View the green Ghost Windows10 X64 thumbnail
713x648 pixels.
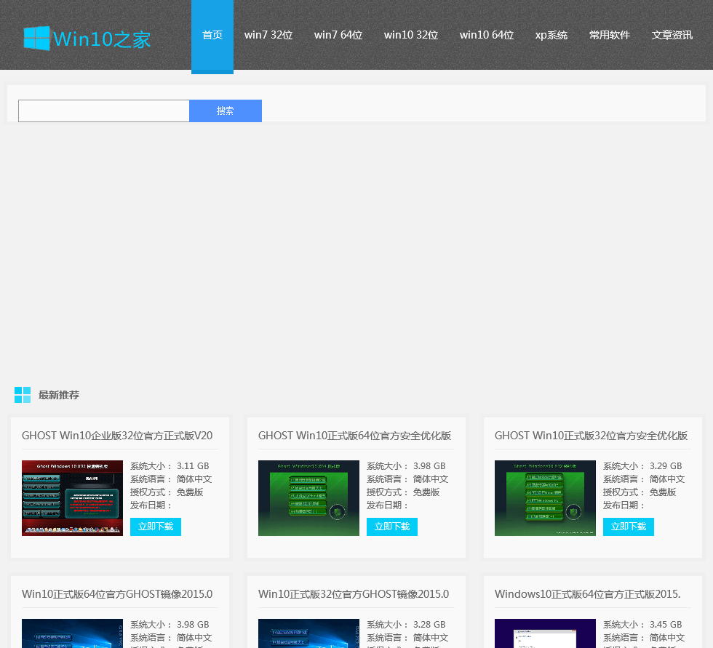pyautogui.click(x=308, y=498)
